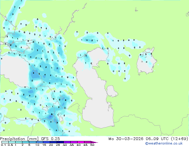Click the legend swatch for 0.5–1 mm
The height and width of the screenshot is (146, 189).
point(12,142)
